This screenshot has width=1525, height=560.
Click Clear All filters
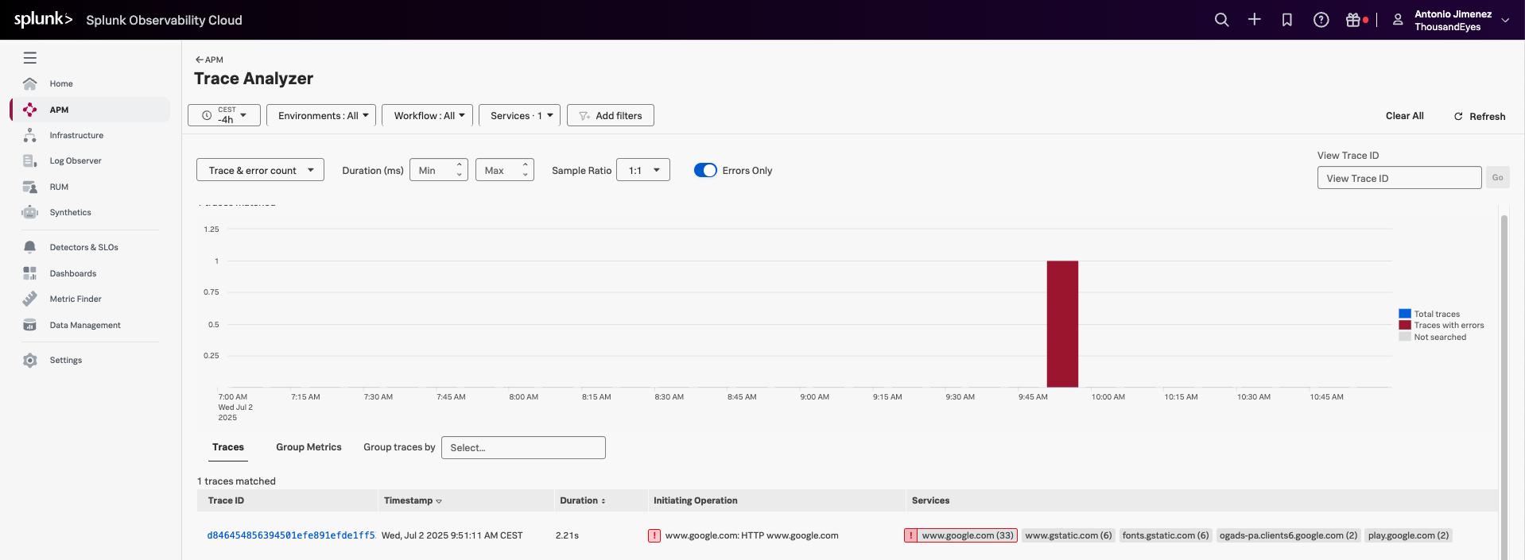(x=1404, y=116)
